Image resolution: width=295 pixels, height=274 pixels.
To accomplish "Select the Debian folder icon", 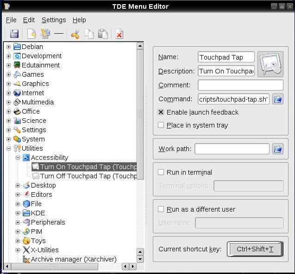I will pyautogui.click(x=17, y=47).
